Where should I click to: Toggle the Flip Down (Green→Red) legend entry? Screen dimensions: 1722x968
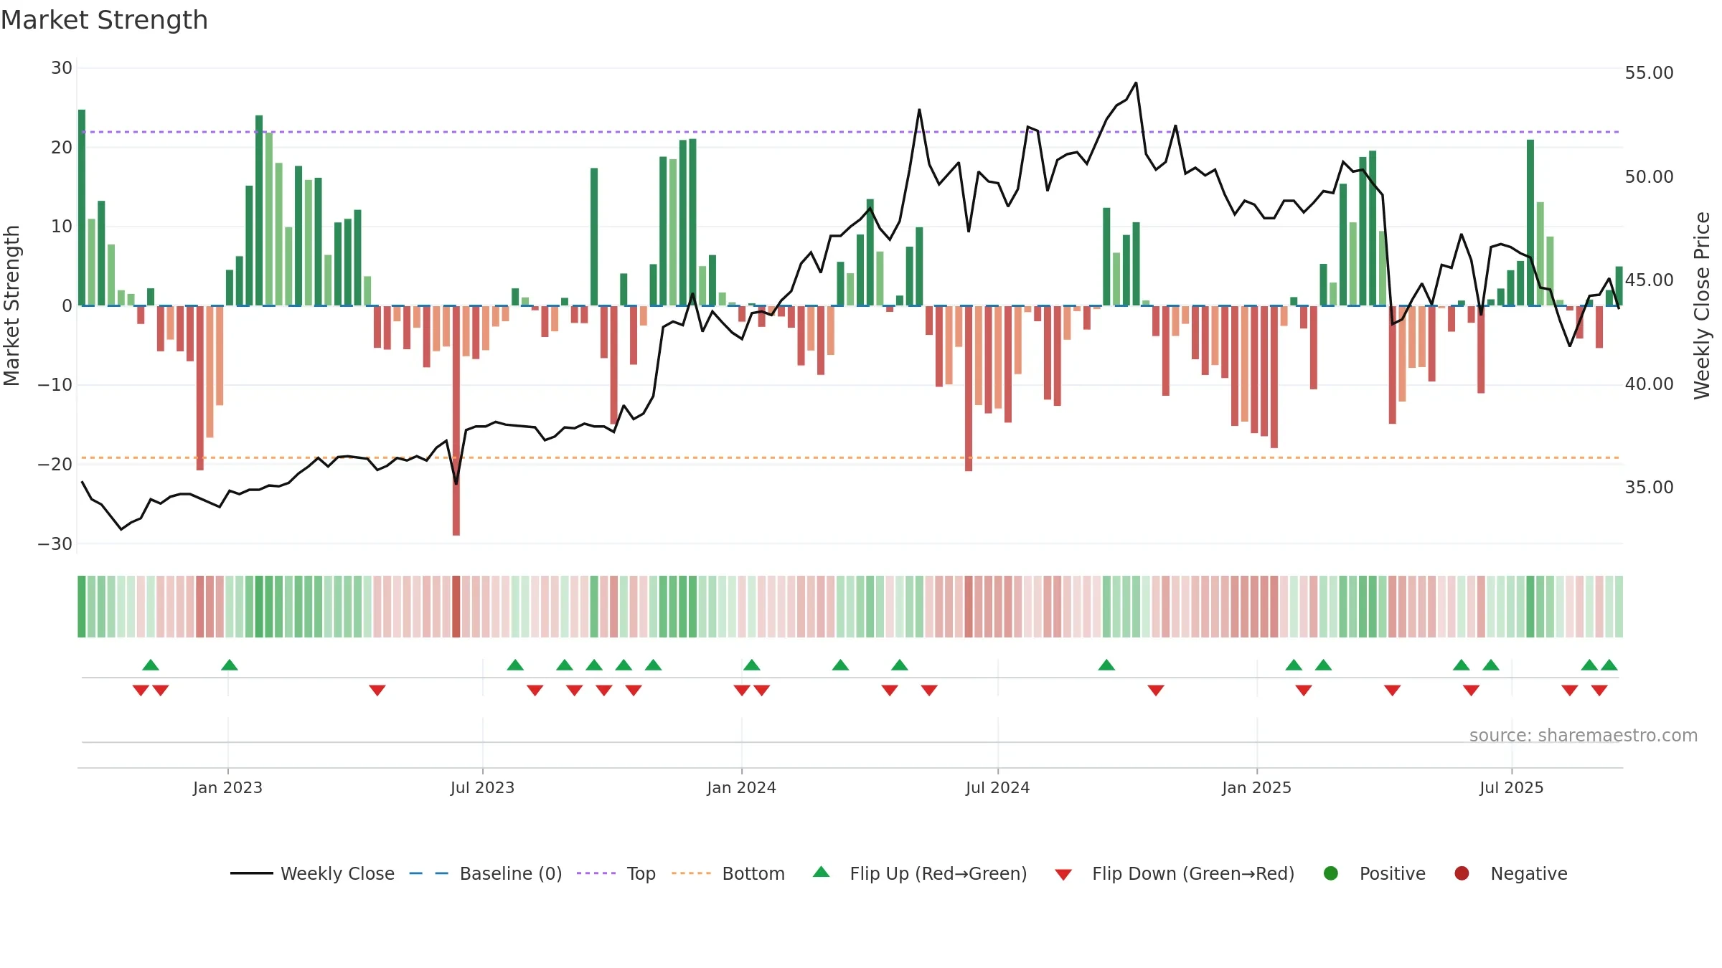(1175, 873)
